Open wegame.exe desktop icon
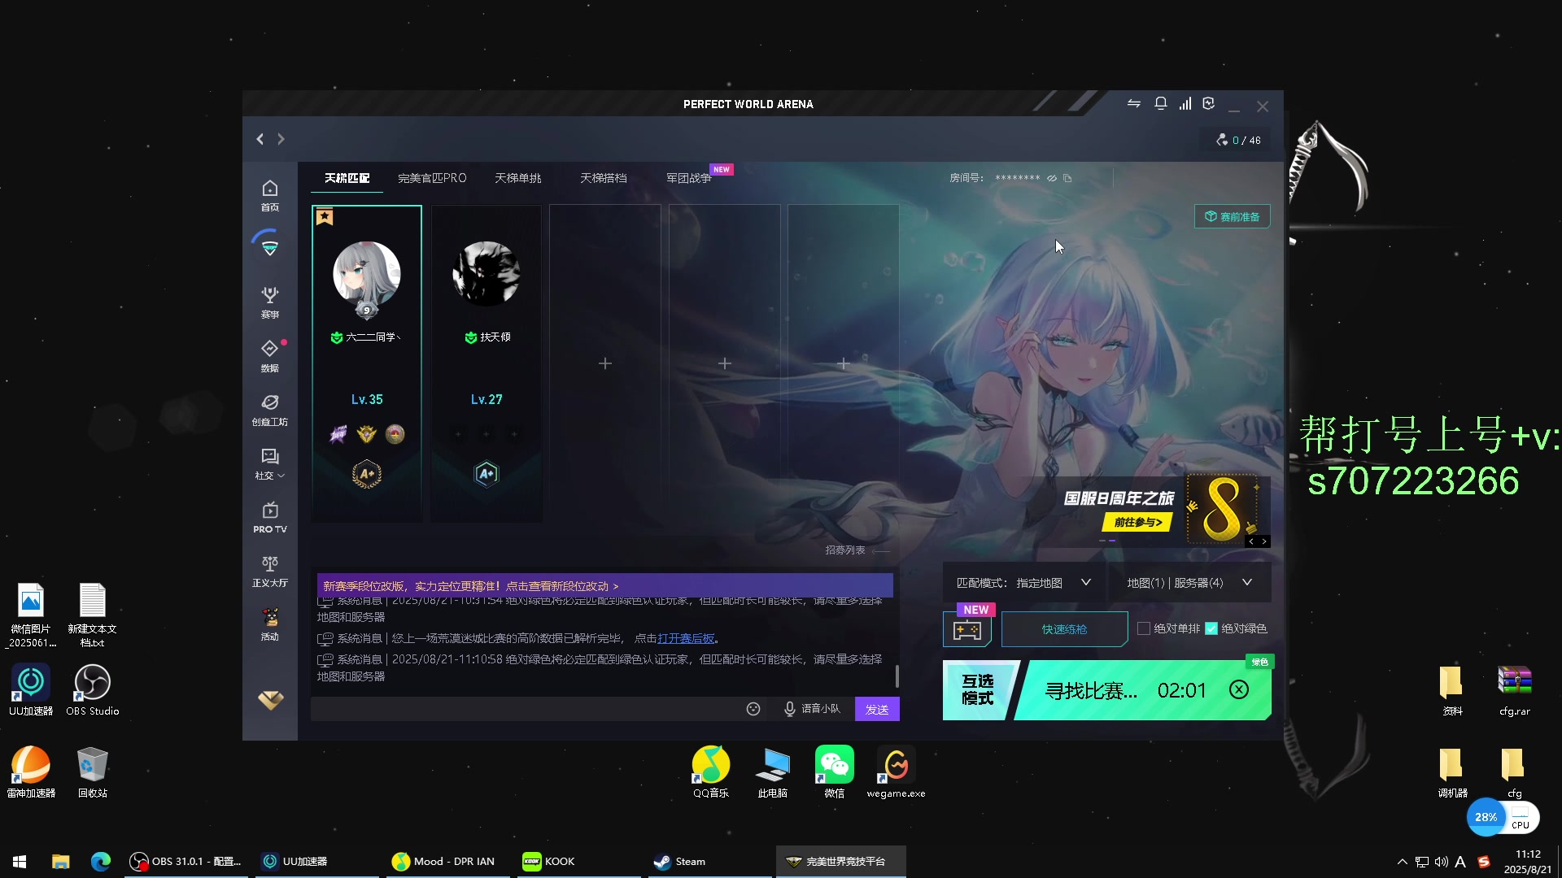Image resolution: width=1562 pixels, height=878 pixels. pyautogui.click(x=896, y=772)
